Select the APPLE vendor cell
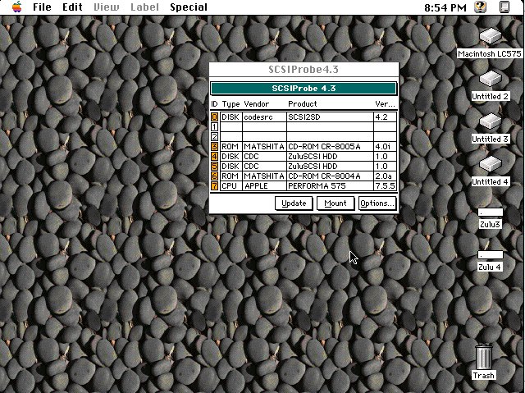Image resolution: width=525 pixels, height=393 pixels. [x=264, y=185]
